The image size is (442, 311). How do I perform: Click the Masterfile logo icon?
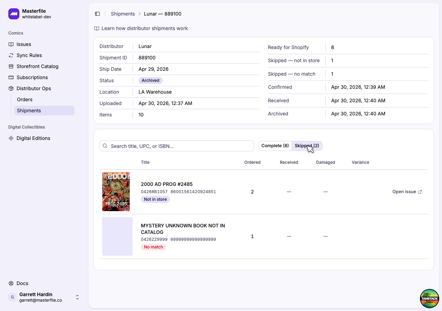[x=14, y=14]
